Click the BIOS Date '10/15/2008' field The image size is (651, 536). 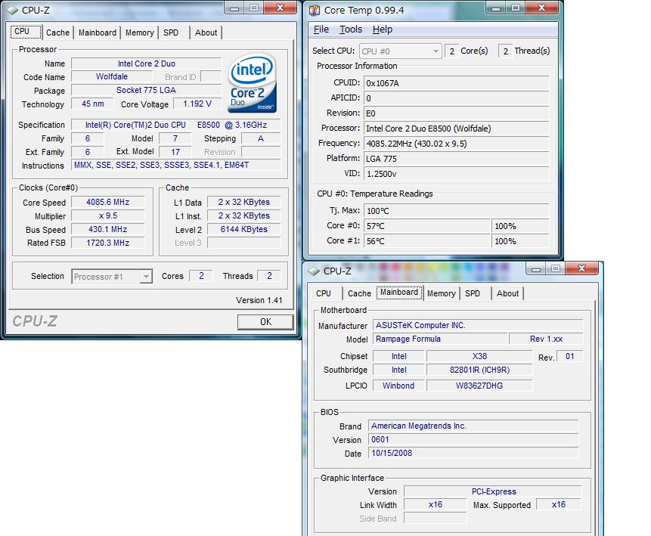473,453
